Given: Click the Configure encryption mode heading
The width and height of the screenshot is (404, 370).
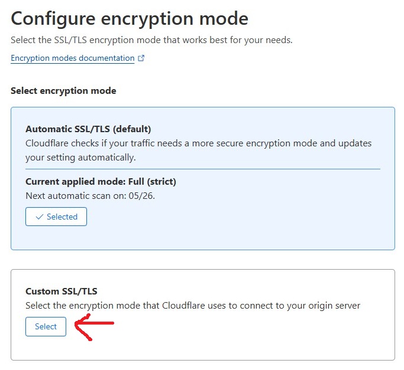Looking at the screenshot, I should coord(130,18).
